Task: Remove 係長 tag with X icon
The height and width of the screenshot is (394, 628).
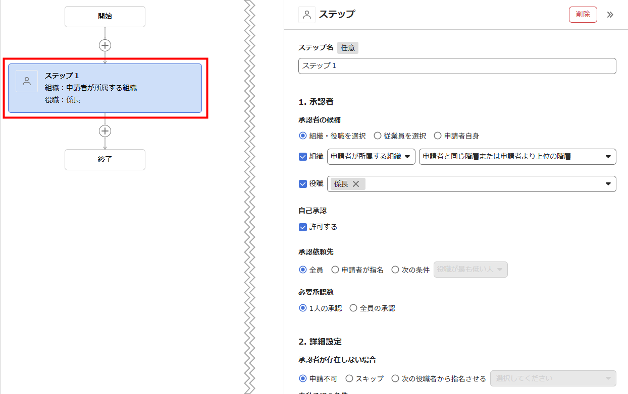Action: (x=356, y=184)
